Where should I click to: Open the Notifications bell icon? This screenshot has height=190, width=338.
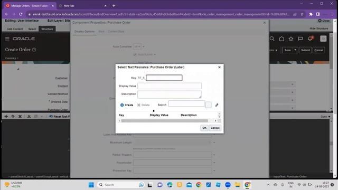(x=310, y=39)
